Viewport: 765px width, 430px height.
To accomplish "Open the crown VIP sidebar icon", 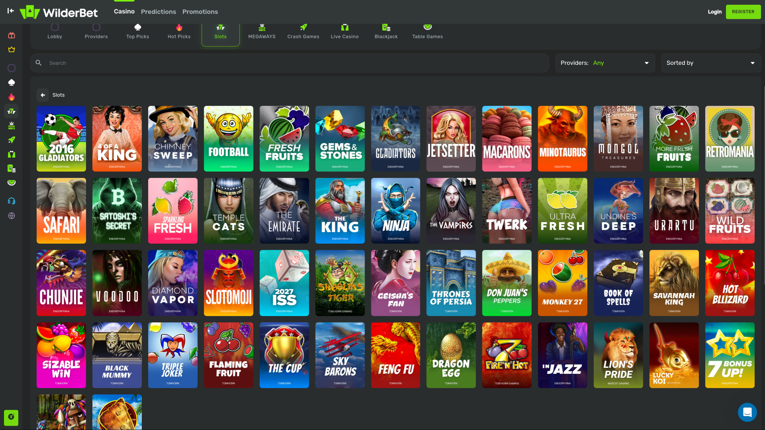I will [x=12, y=50].
